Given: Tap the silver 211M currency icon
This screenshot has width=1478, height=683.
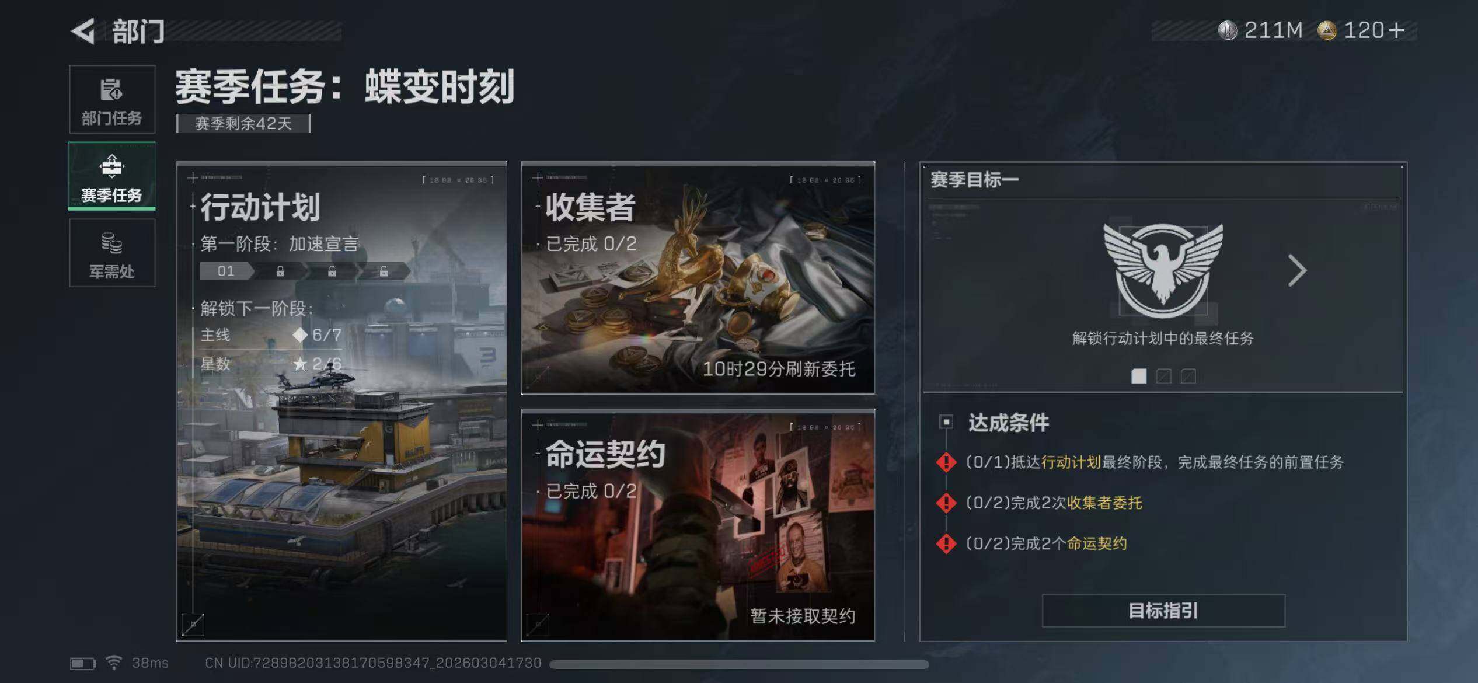Looking at the screenshot, I should (x=1228, y=30).
